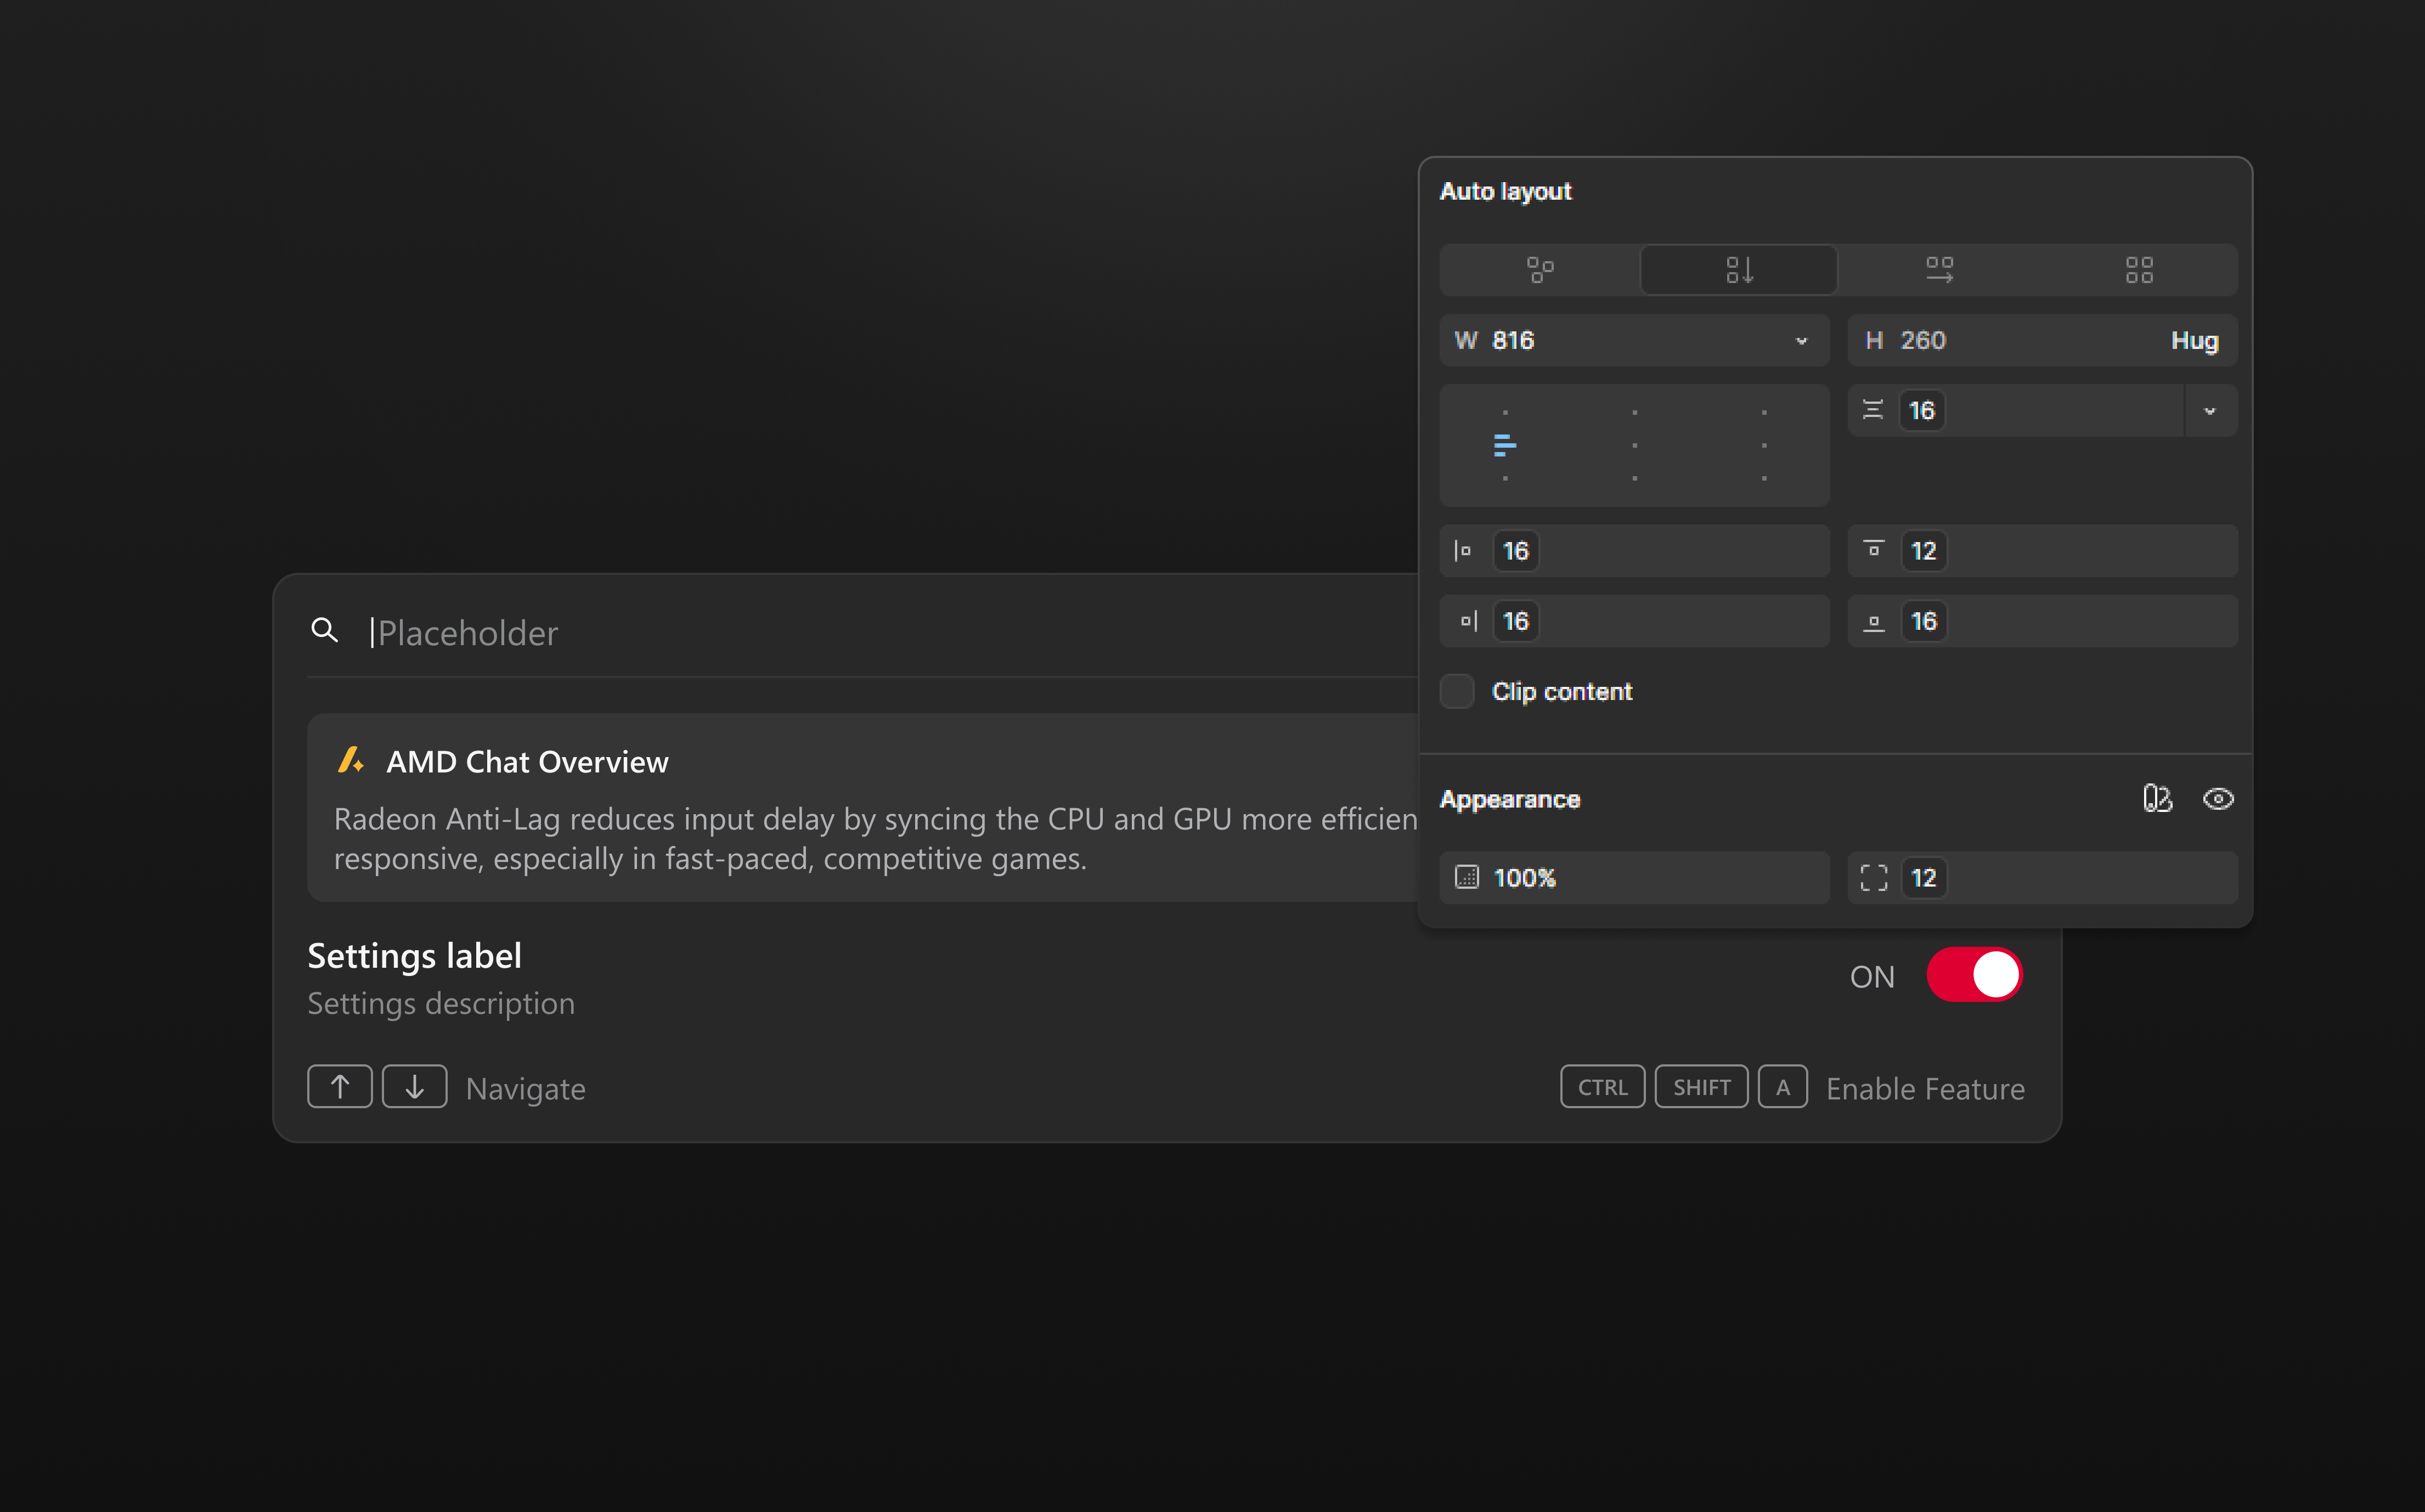Turn off the Settings label toggle

[x=1974, y=975]
